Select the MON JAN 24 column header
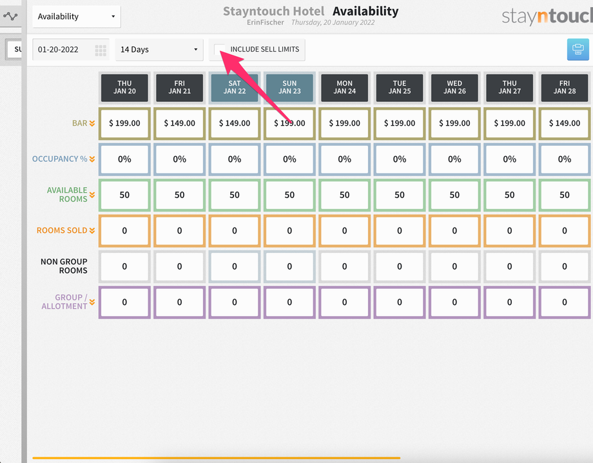 [x=345, y=88]
